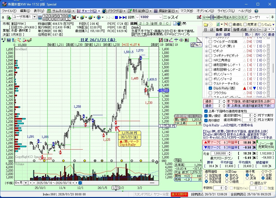Viewport: 276px width, 198px height.
Task: Toggle the 買い損切 checkbox
Action: point(206,115)
